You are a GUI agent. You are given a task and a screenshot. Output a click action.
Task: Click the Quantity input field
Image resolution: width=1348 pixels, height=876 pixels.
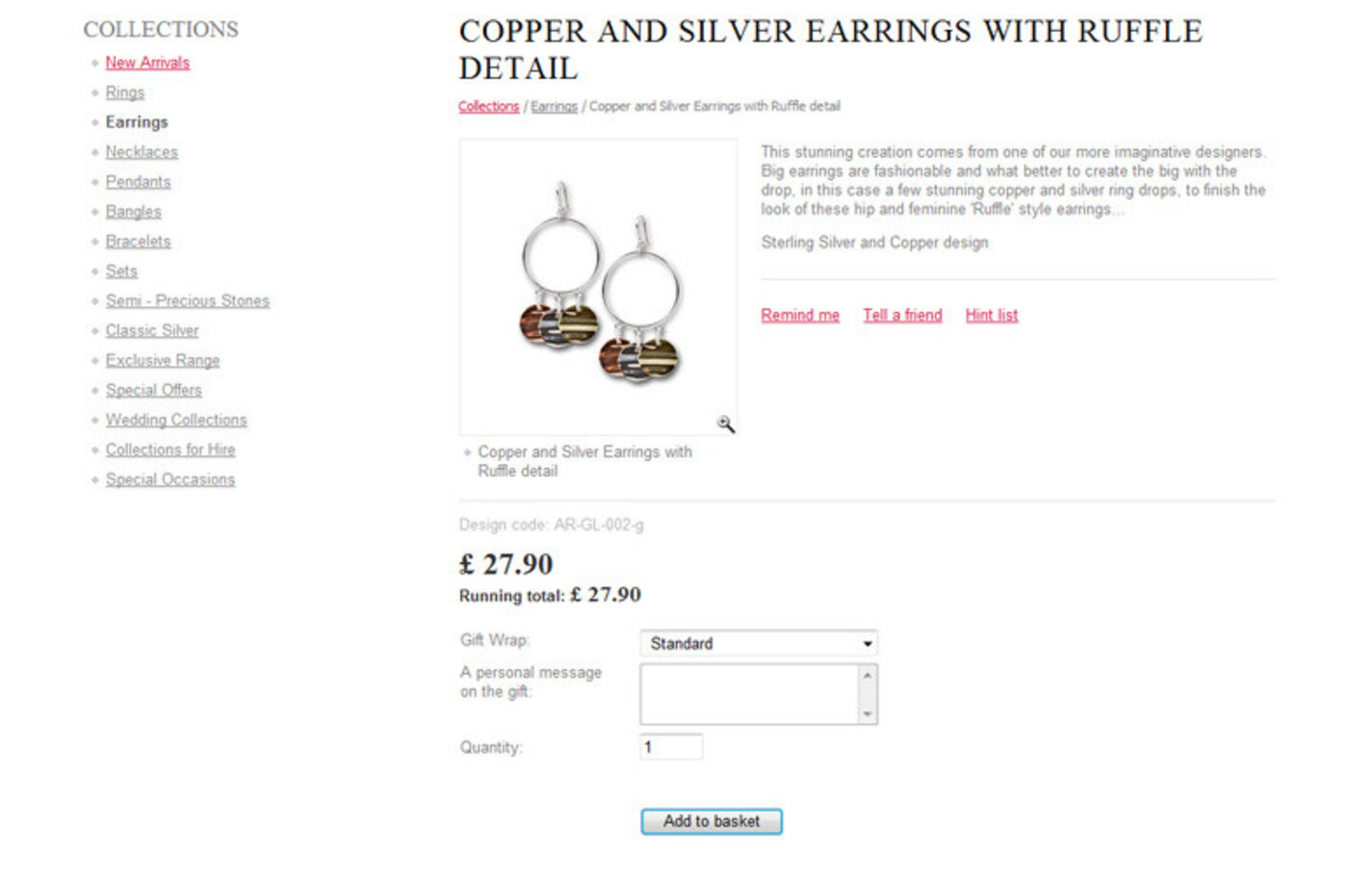tap(671, 747)
